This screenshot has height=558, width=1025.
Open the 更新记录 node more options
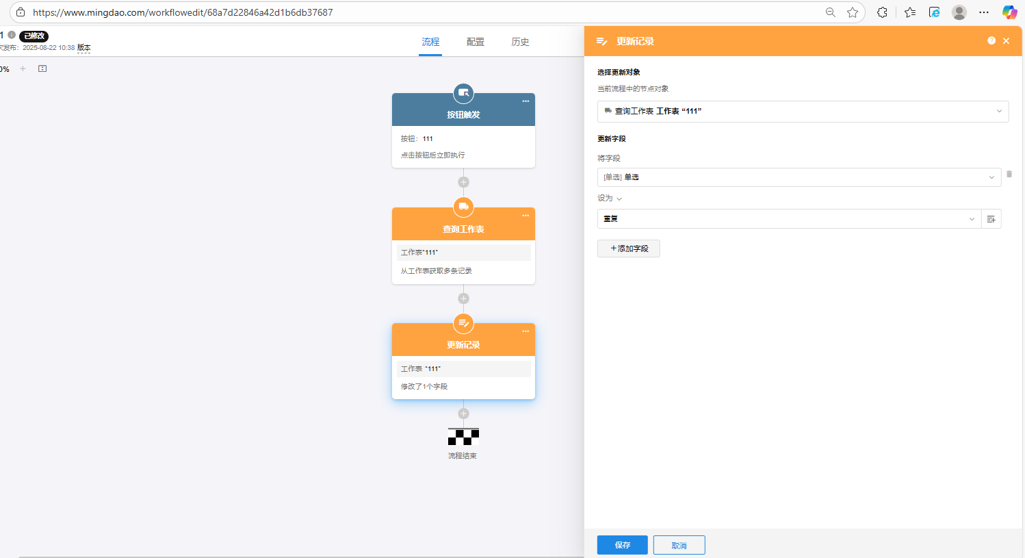[526, 331]
